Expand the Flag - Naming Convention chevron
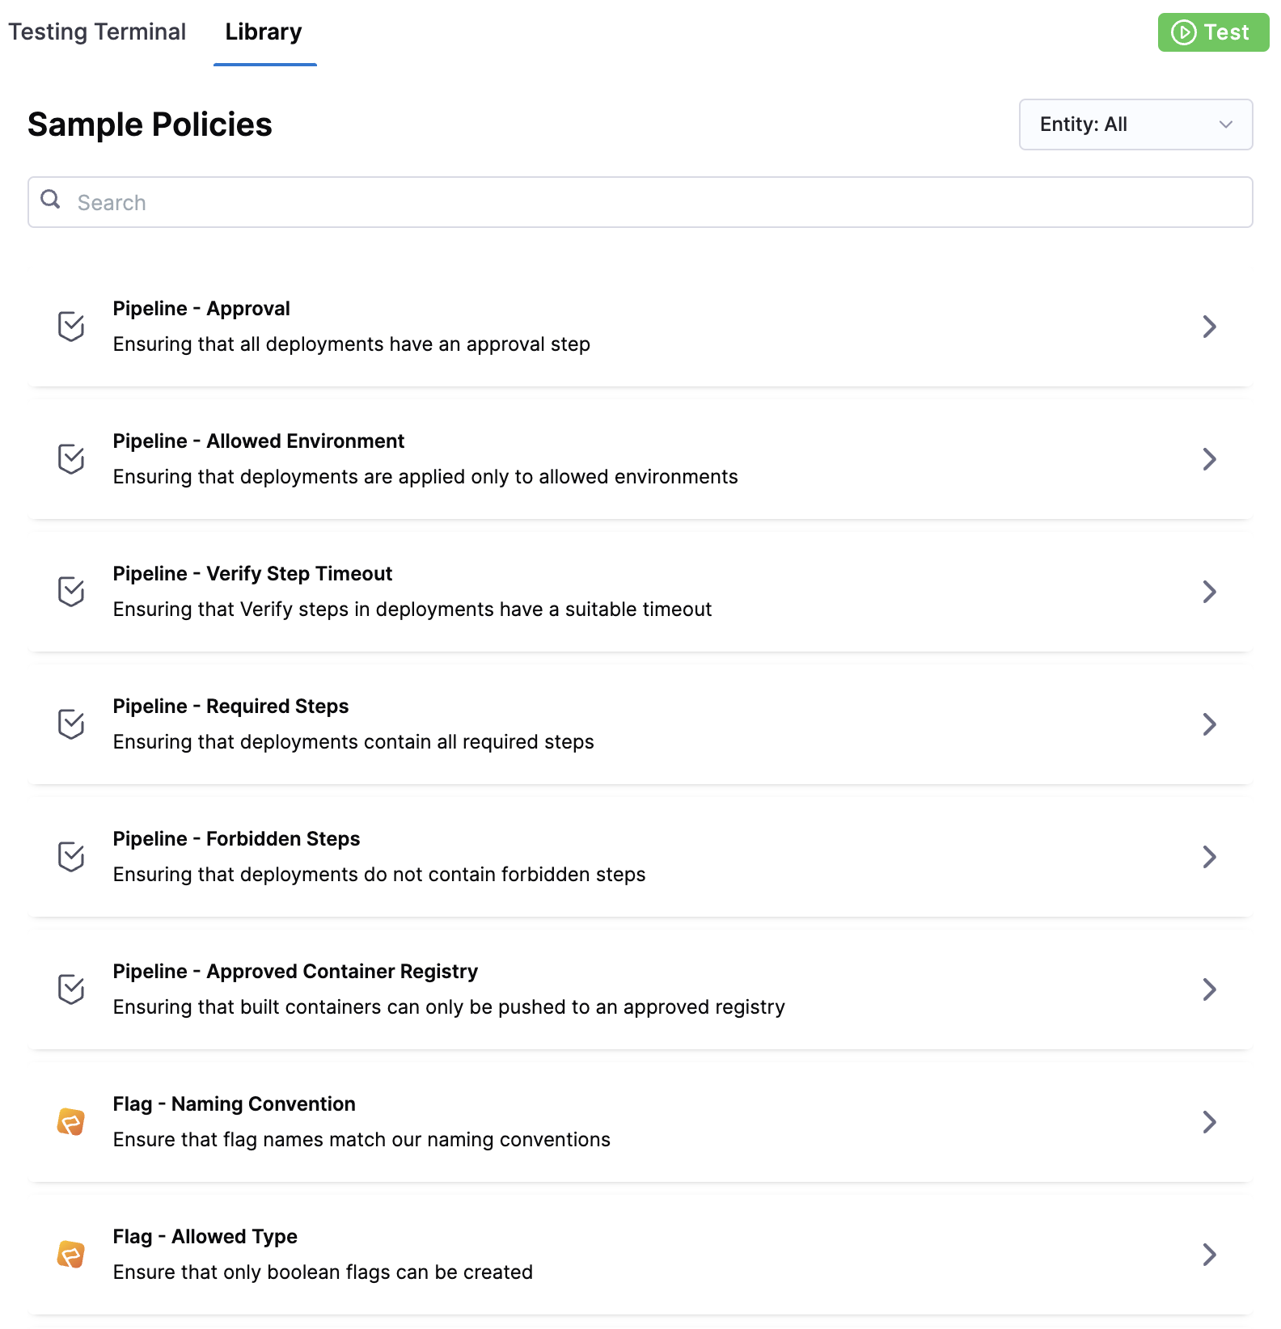 (x=1209, y=1122)
